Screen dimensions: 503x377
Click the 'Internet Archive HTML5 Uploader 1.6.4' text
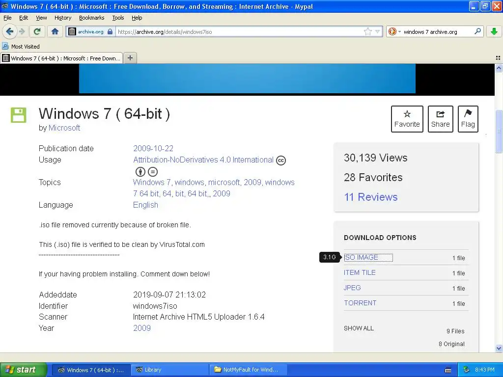click(198, 317)
